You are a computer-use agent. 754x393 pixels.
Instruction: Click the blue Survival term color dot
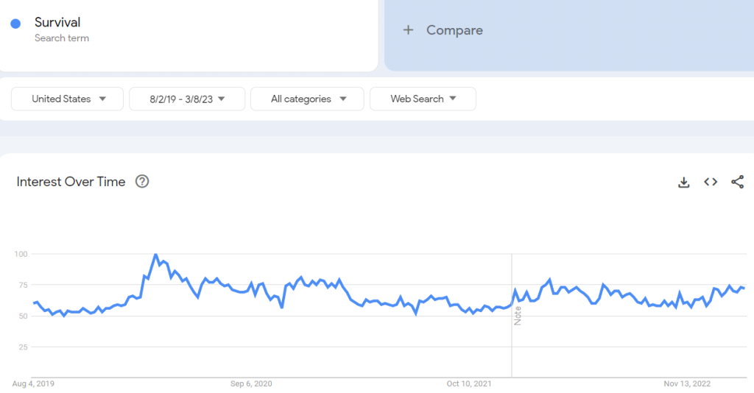[15, 24]
